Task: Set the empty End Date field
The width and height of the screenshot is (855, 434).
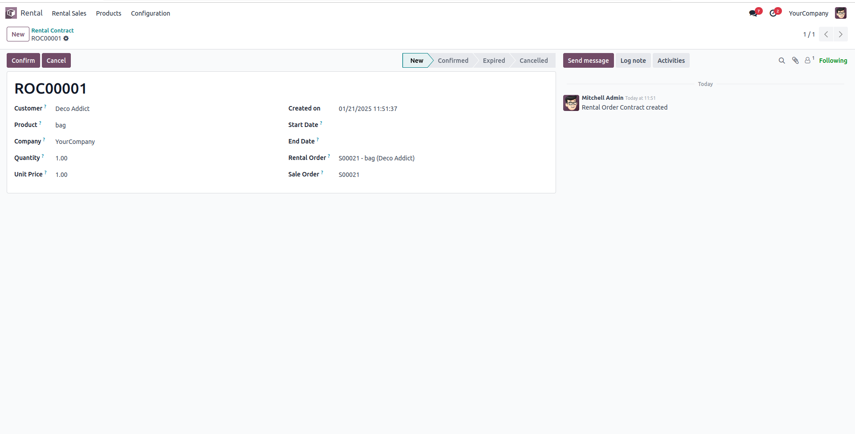Action: [x=443, y=142]
